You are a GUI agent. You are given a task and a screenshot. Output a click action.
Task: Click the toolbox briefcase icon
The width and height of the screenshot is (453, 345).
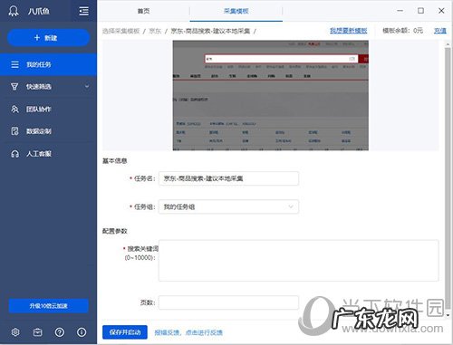pyautogui.click(x=37, y=332)
